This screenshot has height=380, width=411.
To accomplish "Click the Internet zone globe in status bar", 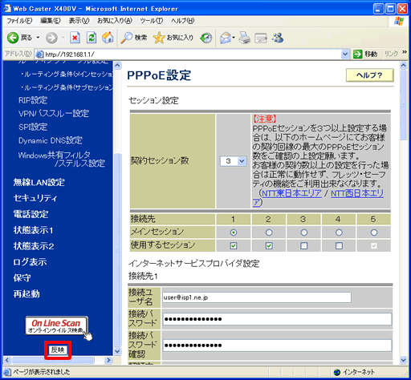I will coord(337,372).
